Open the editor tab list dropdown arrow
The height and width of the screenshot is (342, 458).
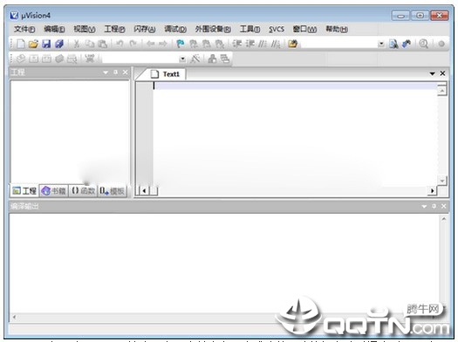pyautogui.click(x=433, y=74)
